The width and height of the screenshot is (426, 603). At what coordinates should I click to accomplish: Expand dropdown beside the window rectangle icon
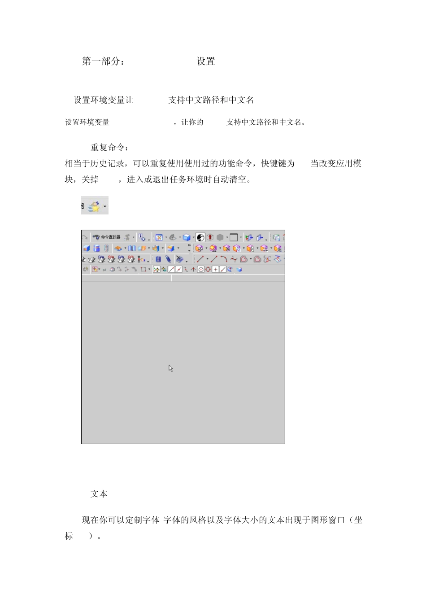241,237
